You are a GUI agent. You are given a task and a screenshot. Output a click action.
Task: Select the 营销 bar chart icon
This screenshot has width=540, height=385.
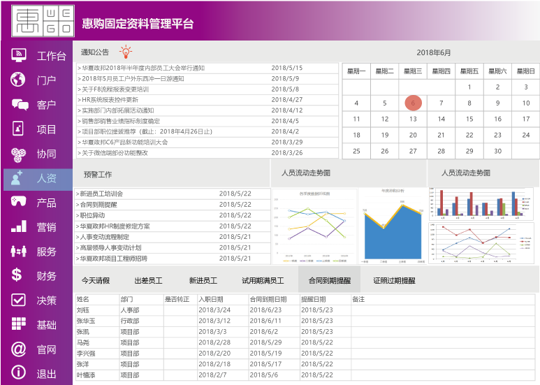pyautogui.click(x=19, y=227)
